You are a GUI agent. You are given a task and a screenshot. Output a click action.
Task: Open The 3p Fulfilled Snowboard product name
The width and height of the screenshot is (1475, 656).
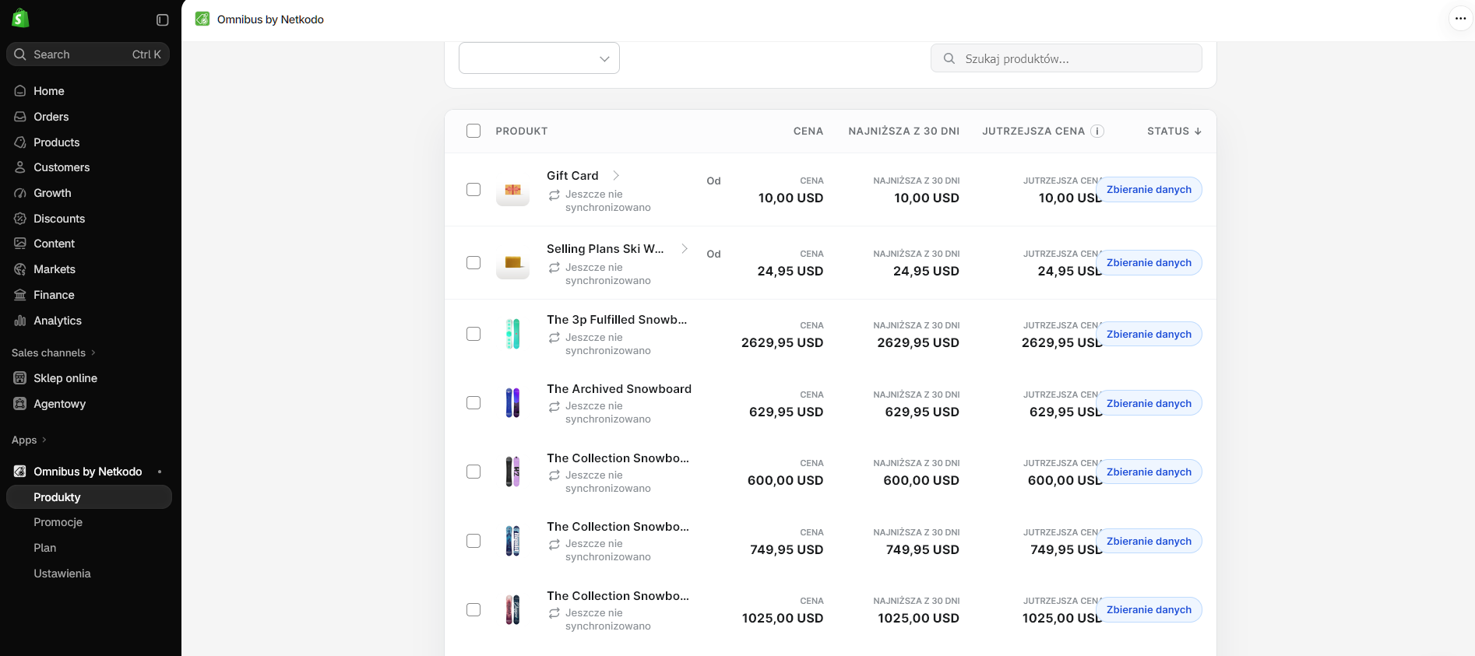tap(617, 320)
